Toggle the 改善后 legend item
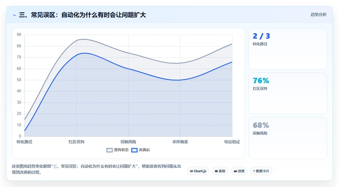Screen dimensions: 339x187 pyautogui.click(x=140, y=150)
